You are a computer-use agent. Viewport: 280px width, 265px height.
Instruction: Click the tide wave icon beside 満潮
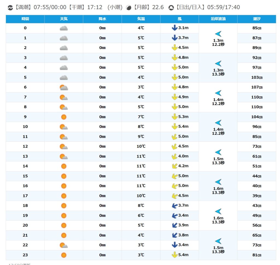click(10, 8)
